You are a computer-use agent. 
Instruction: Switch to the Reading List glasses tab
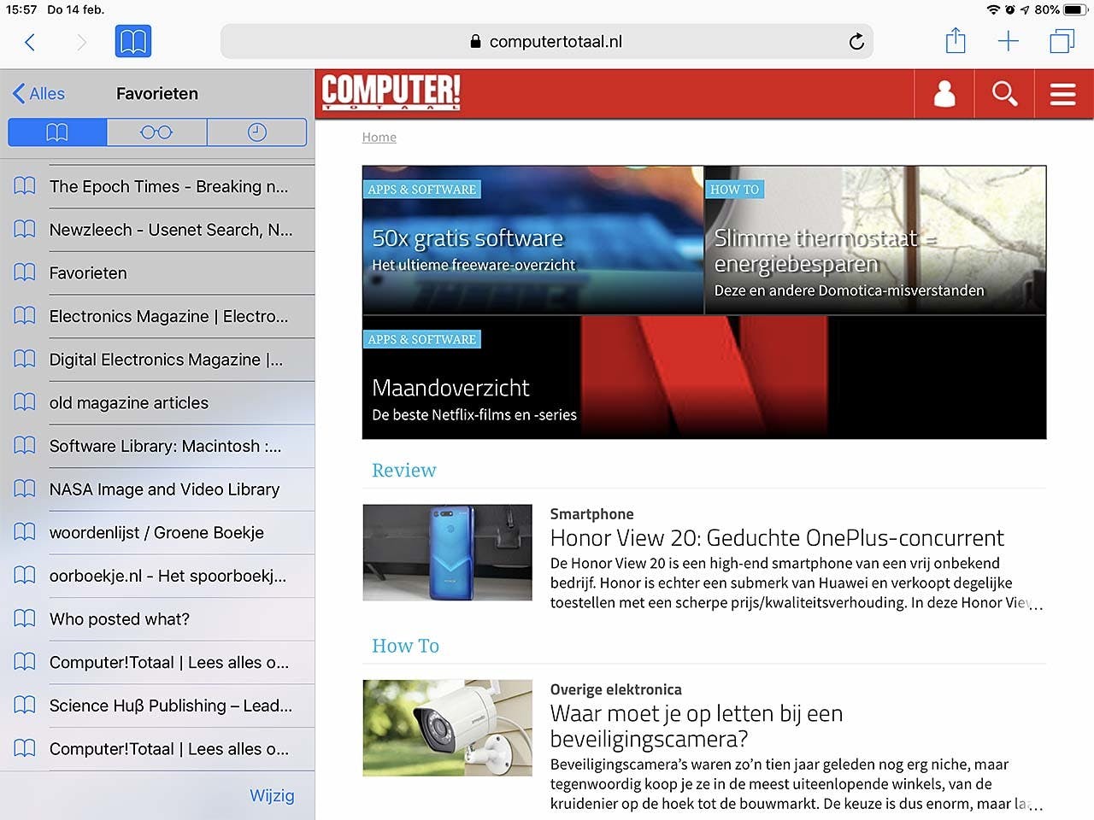[x=156, y=132]
